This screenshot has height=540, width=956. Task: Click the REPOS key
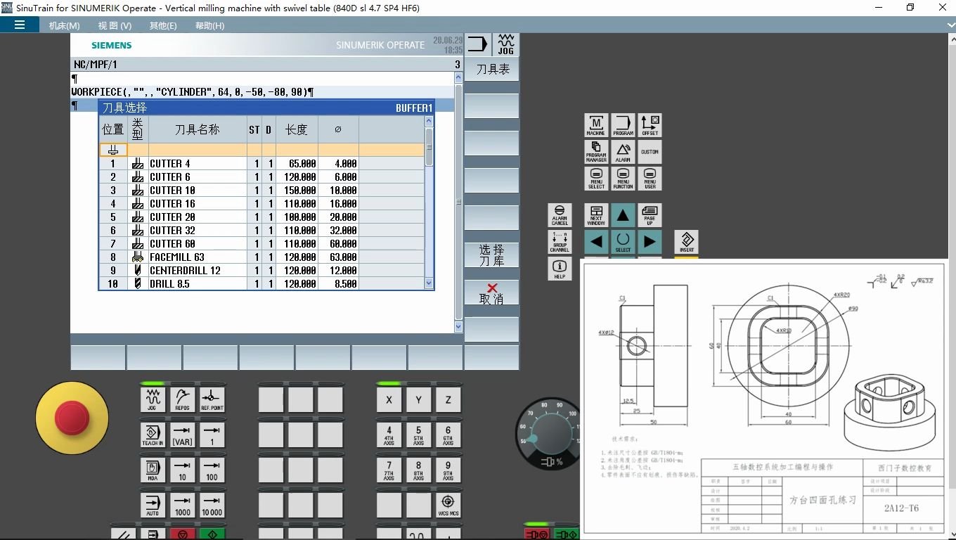182,399
